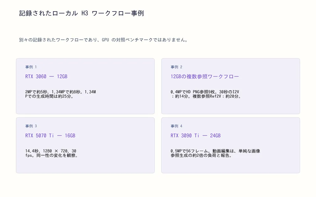
Task: Select the 12GBの複数参照ワークフロー heading
Action: (x=205, y=76)
